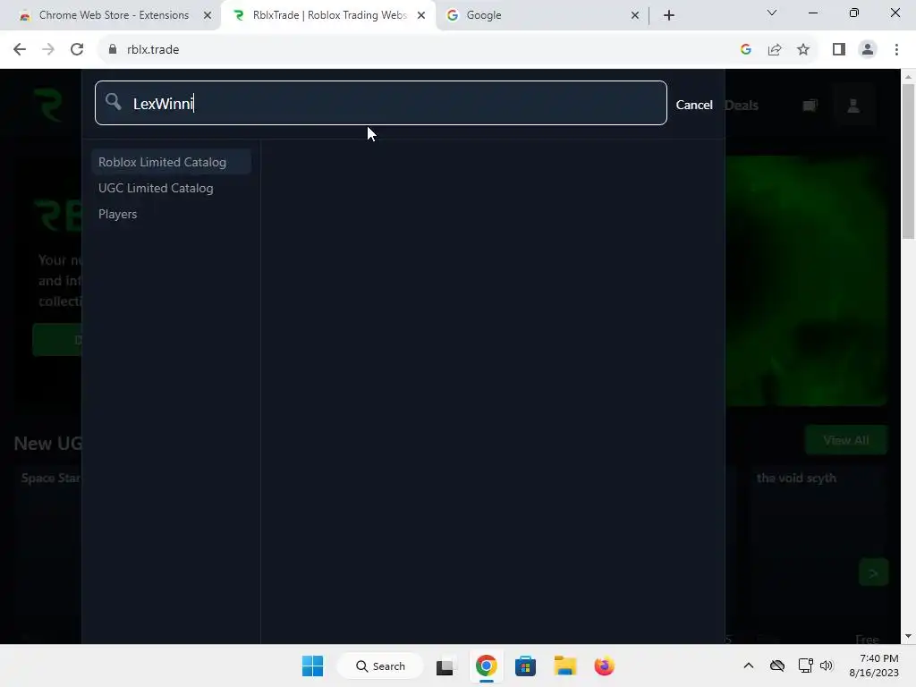Open the Chrome profile menu
The image size is (916, 687).
(x=868, y=49)
